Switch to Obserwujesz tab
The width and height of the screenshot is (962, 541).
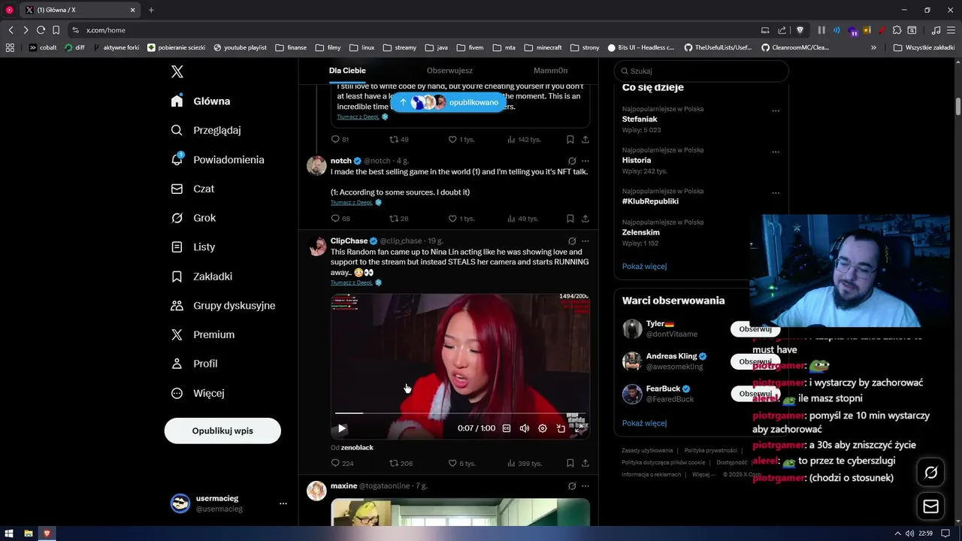point(449,71)
